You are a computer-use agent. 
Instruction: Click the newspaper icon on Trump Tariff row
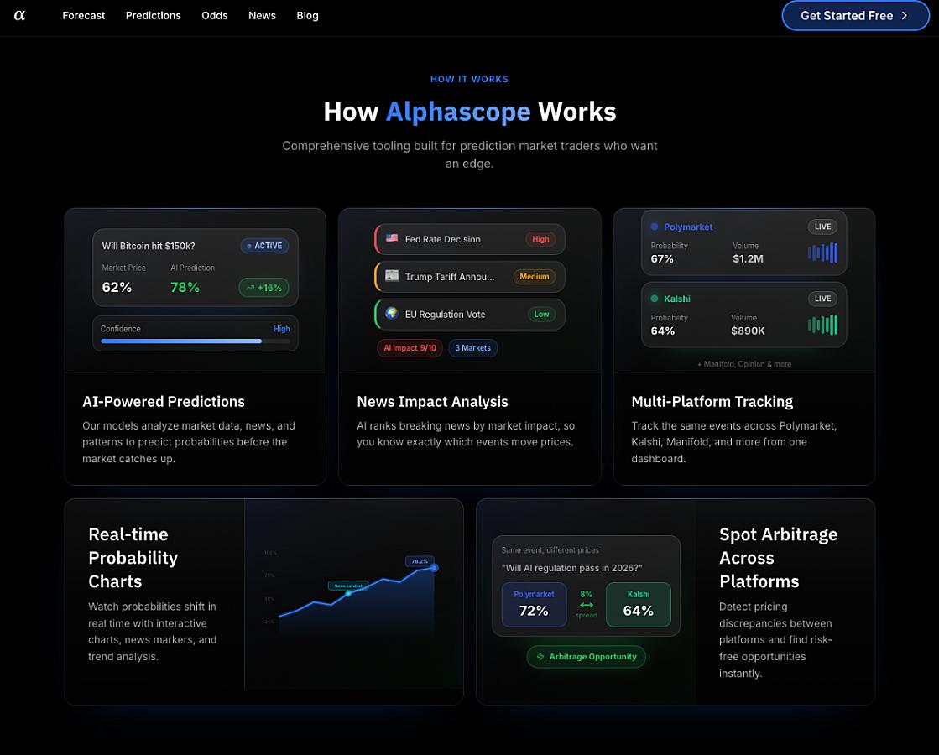click(392, 275)
